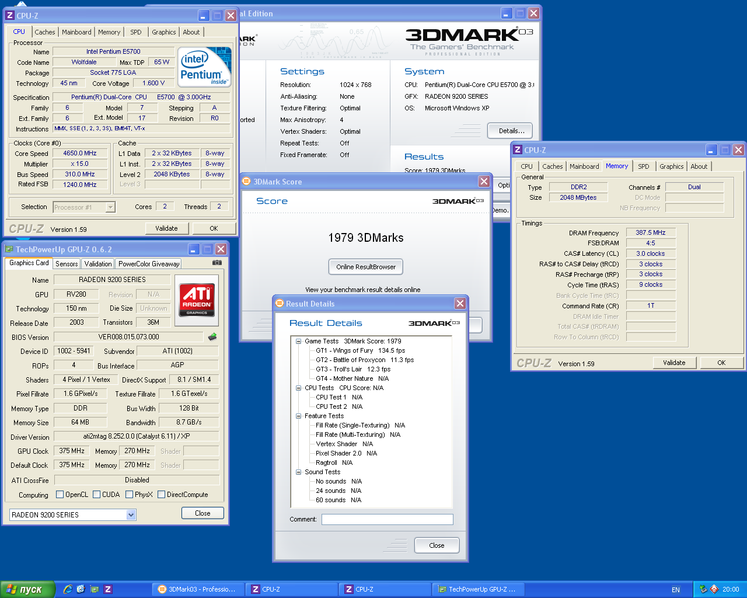Select GT3 - Troll's Lair result
This screenshot has width=747, height=598.
click(353, 369)
